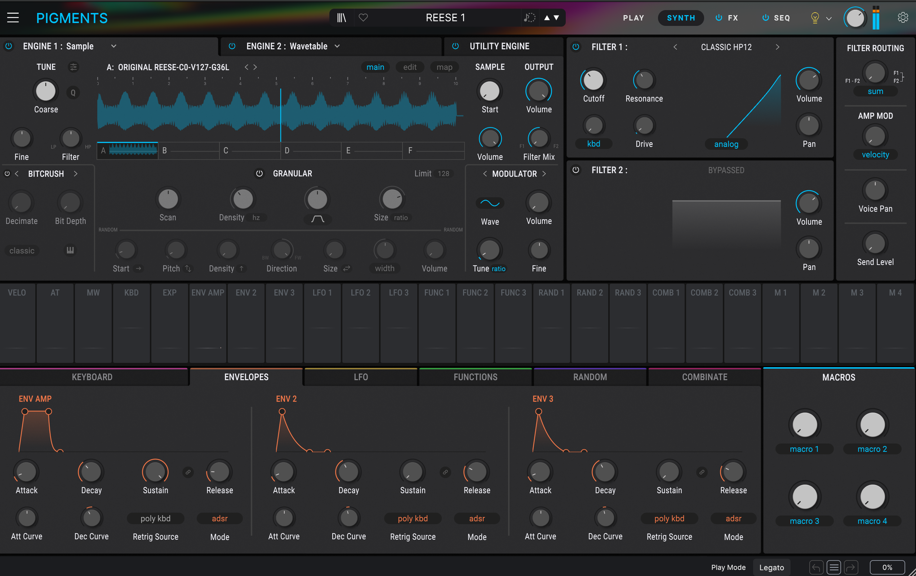Click ENV AMP sustain-release link icon
This screenshot has height=576, width=916.
(x=188, y=472)
